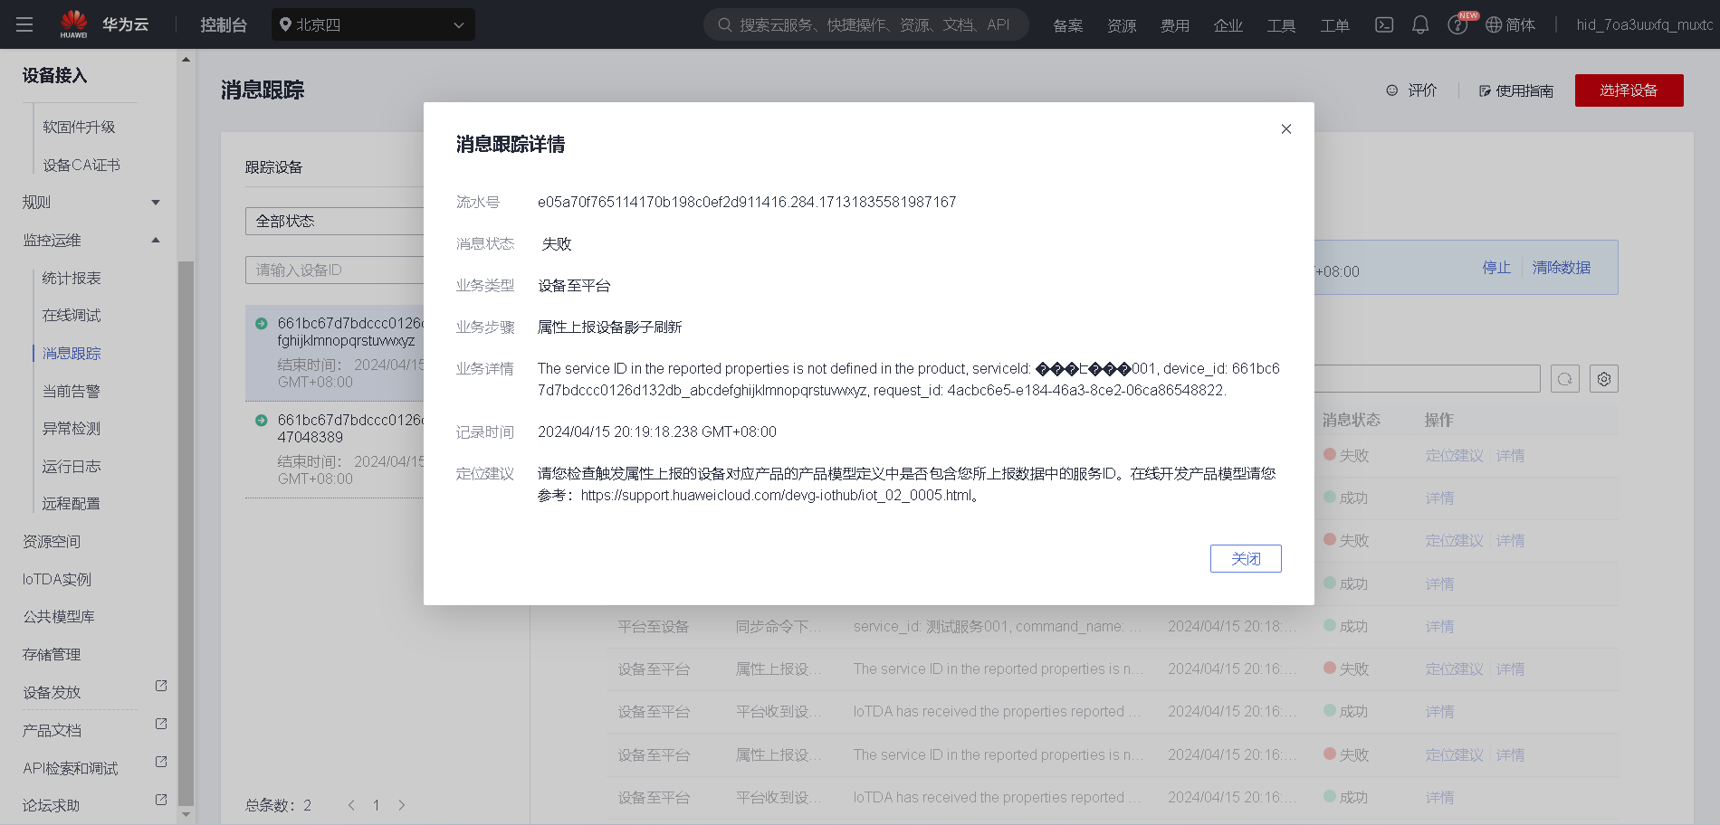Click scrollbar up arrow in sidebar
Screen dimensions: 1720x825
tap(186, 60)
